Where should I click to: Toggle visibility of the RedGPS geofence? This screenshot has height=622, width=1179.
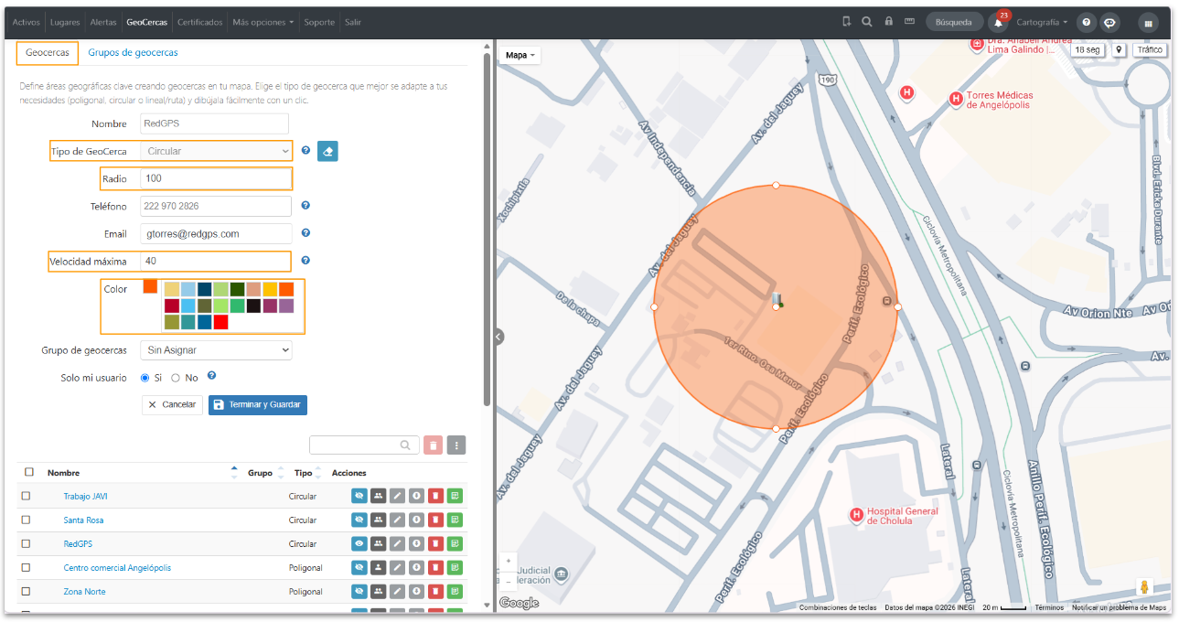click(x=359, y=543)
